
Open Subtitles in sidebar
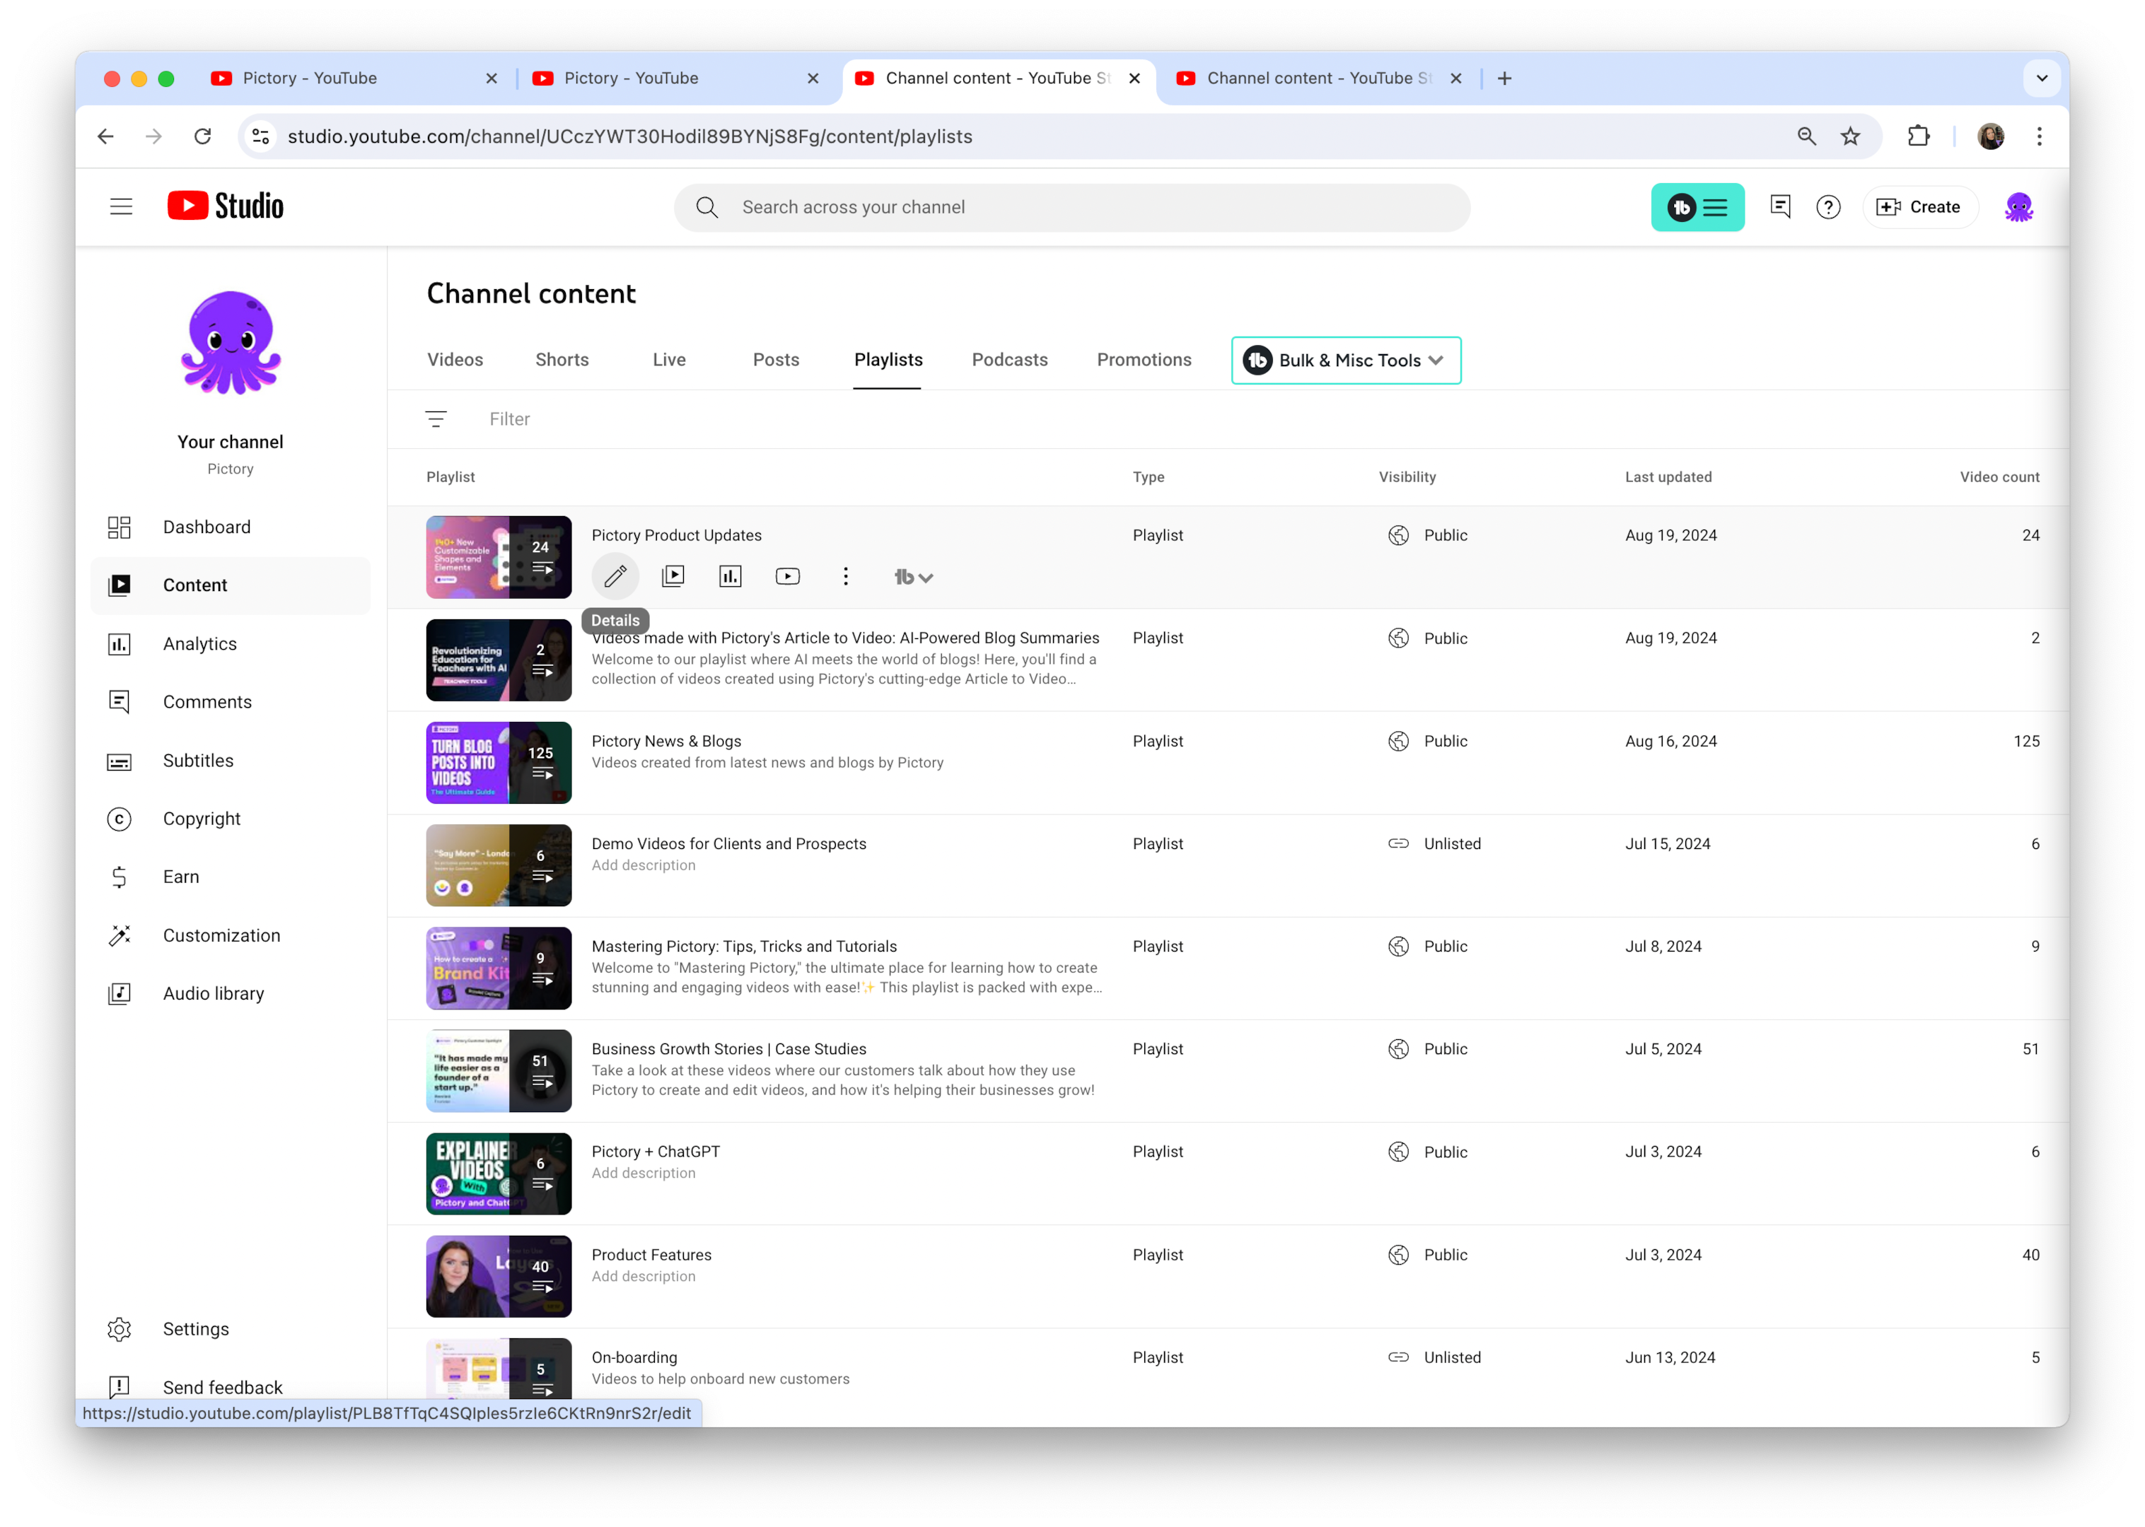[x=231, y=761]
